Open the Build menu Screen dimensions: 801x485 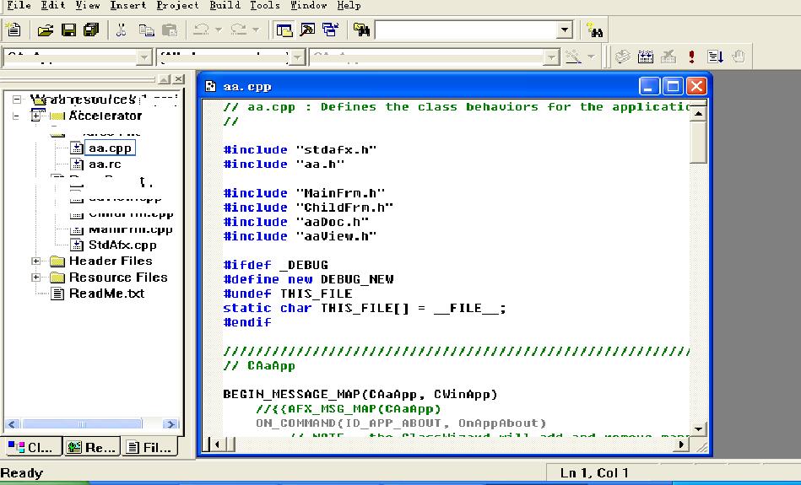225,6
